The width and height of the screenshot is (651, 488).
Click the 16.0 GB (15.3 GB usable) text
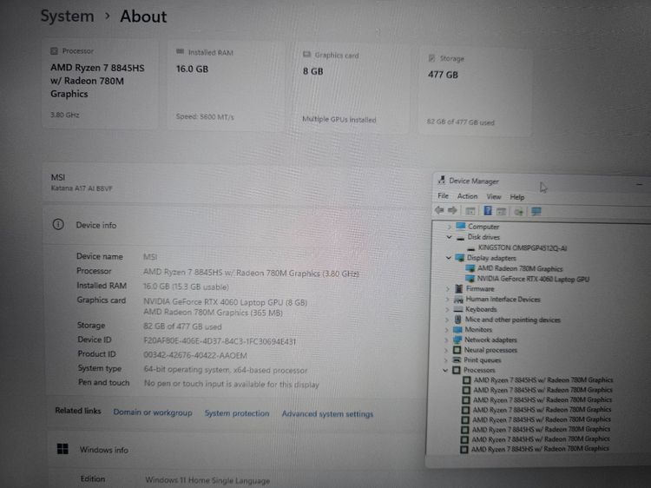(x=186, y=287)
